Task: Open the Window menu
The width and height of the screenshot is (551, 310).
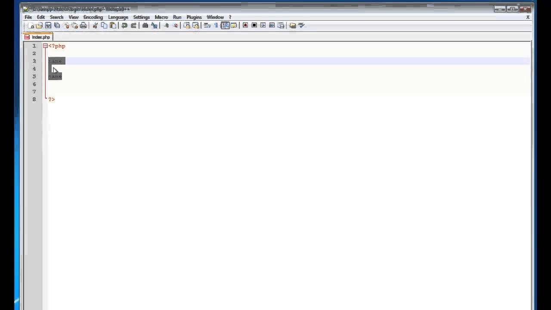Action: pos(215,17)
